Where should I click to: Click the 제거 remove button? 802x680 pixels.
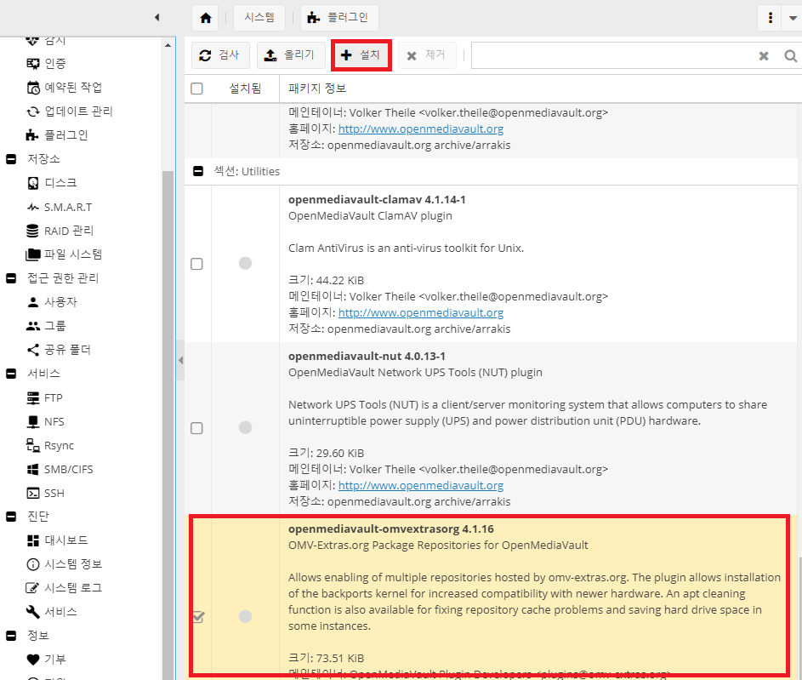[x=427, y=54]
